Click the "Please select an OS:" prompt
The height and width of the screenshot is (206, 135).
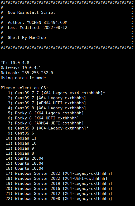(x=25, y=88)
